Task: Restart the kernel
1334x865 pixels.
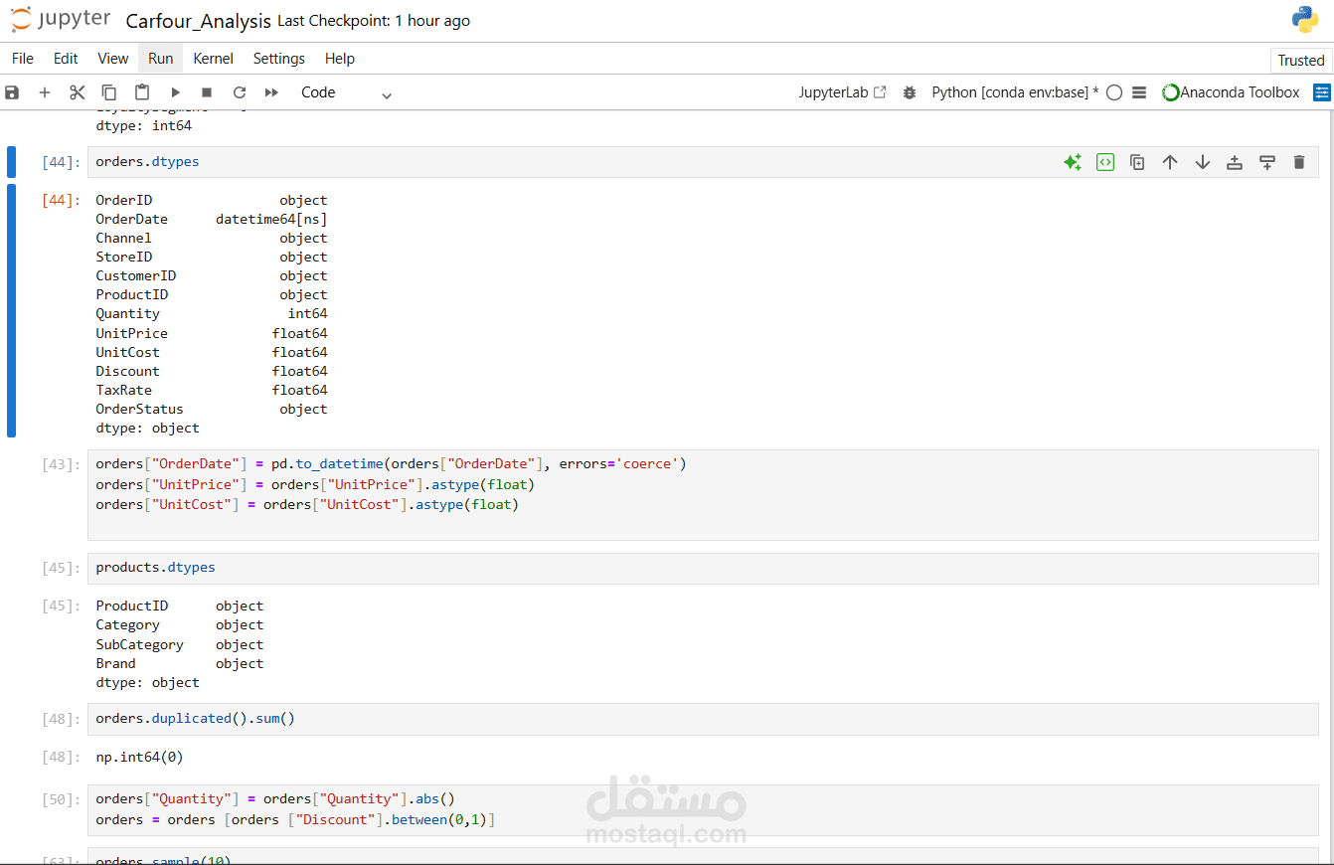Action: [240, 91]
